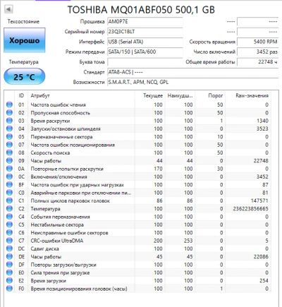Image resolution: width=282 pixels, height=307 pixels.
Task: Select the Неисправимые ошибки секторов attribute name
Action: pyautogui.click(x=69, y=233)
